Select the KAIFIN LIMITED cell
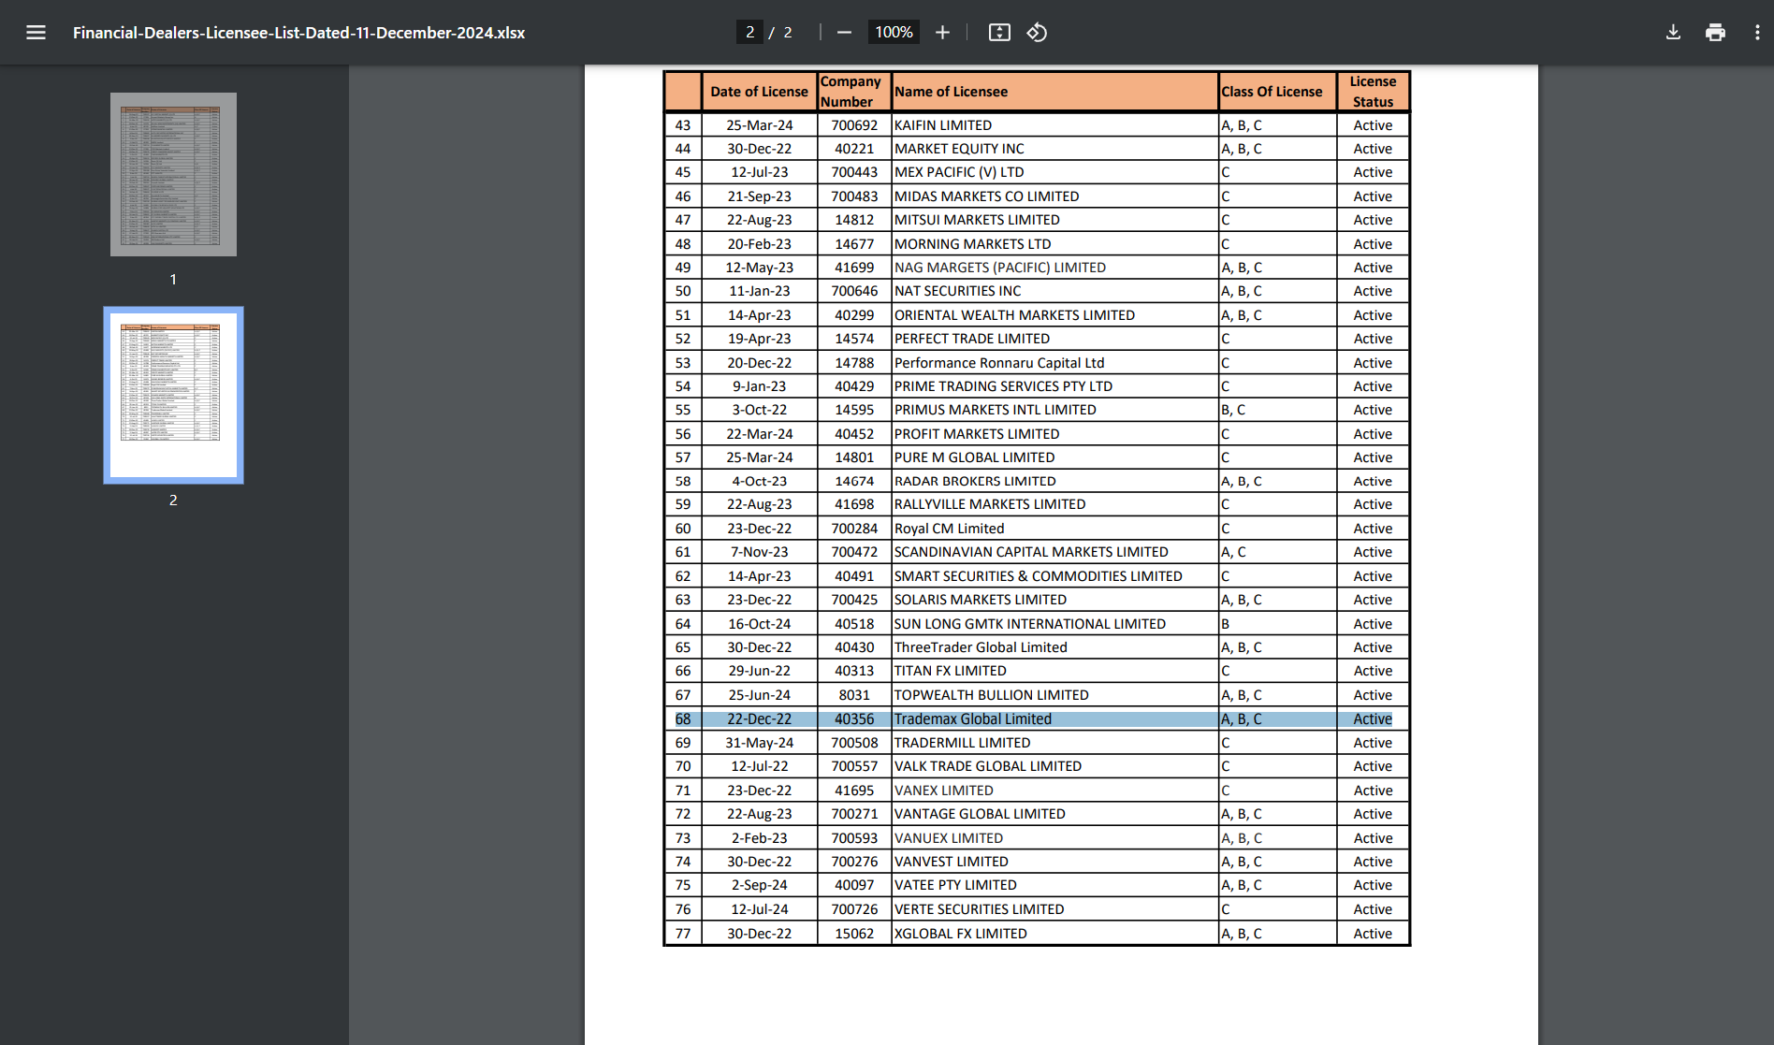Image resolution: width=1774 pixels, height=1045 pixels. pyautogui.click(x=1054, y=125)
